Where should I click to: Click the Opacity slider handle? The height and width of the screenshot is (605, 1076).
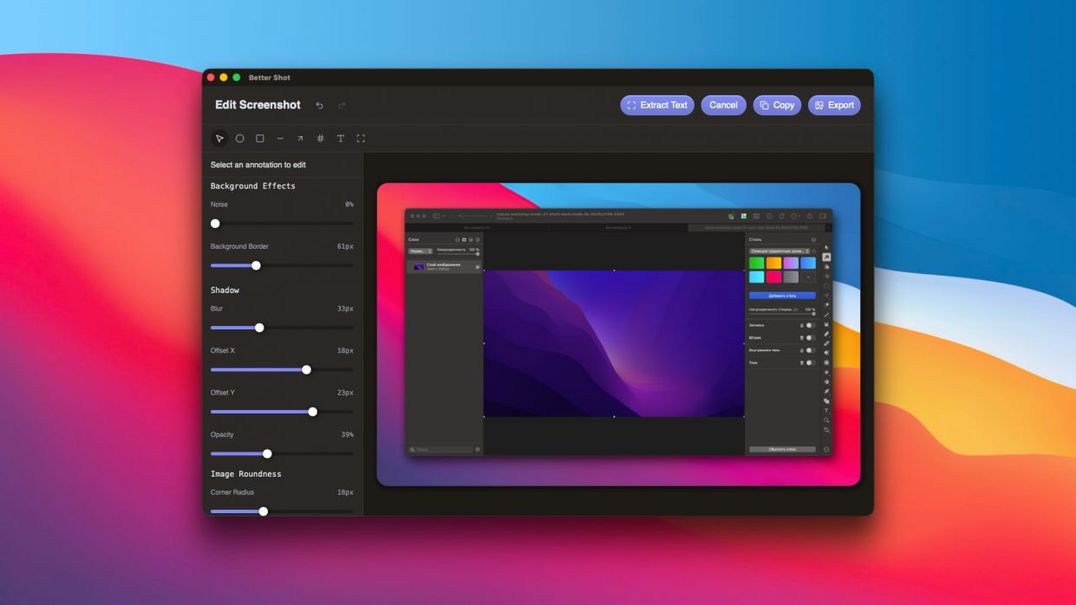click(x=267, y=453)
